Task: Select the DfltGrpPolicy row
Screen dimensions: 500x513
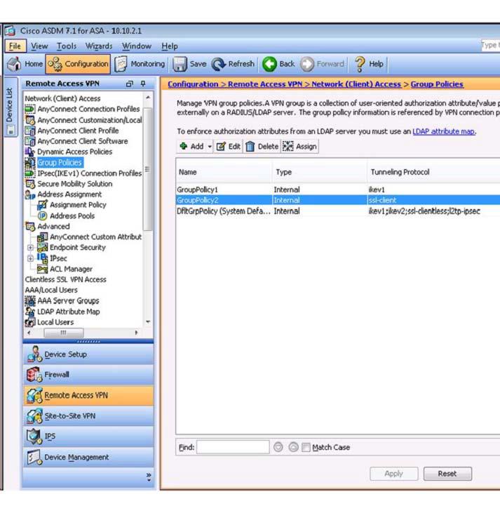Action: [338, 211]
